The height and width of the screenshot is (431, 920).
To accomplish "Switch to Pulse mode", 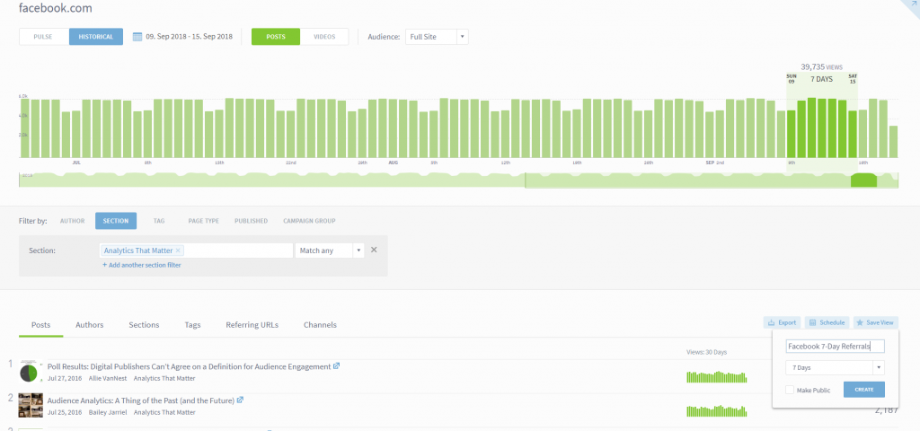I will pos(44,36).
